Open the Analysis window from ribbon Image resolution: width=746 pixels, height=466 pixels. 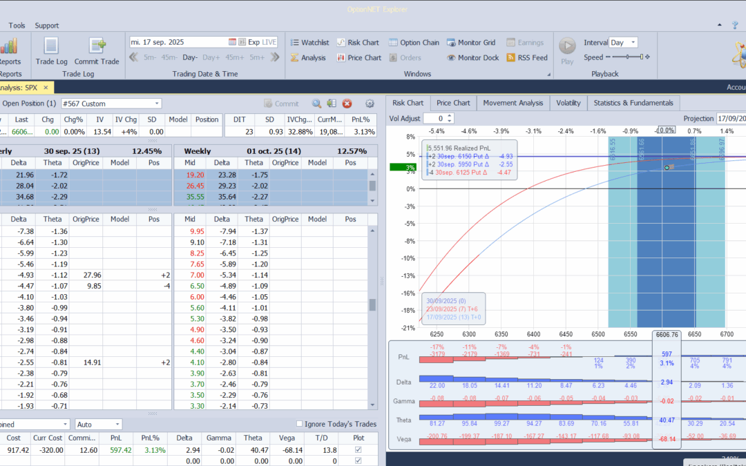tap(308, 57)
